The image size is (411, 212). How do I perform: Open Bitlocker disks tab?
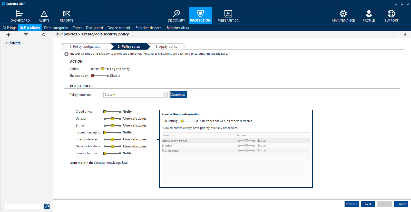(x=178, y=28)
